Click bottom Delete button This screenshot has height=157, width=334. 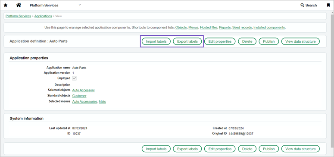pos(247,149)
